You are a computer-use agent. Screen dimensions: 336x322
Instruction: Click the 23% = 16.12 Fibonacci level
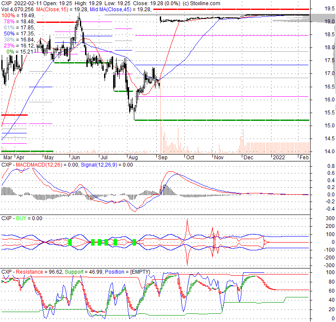click(19, 46)
